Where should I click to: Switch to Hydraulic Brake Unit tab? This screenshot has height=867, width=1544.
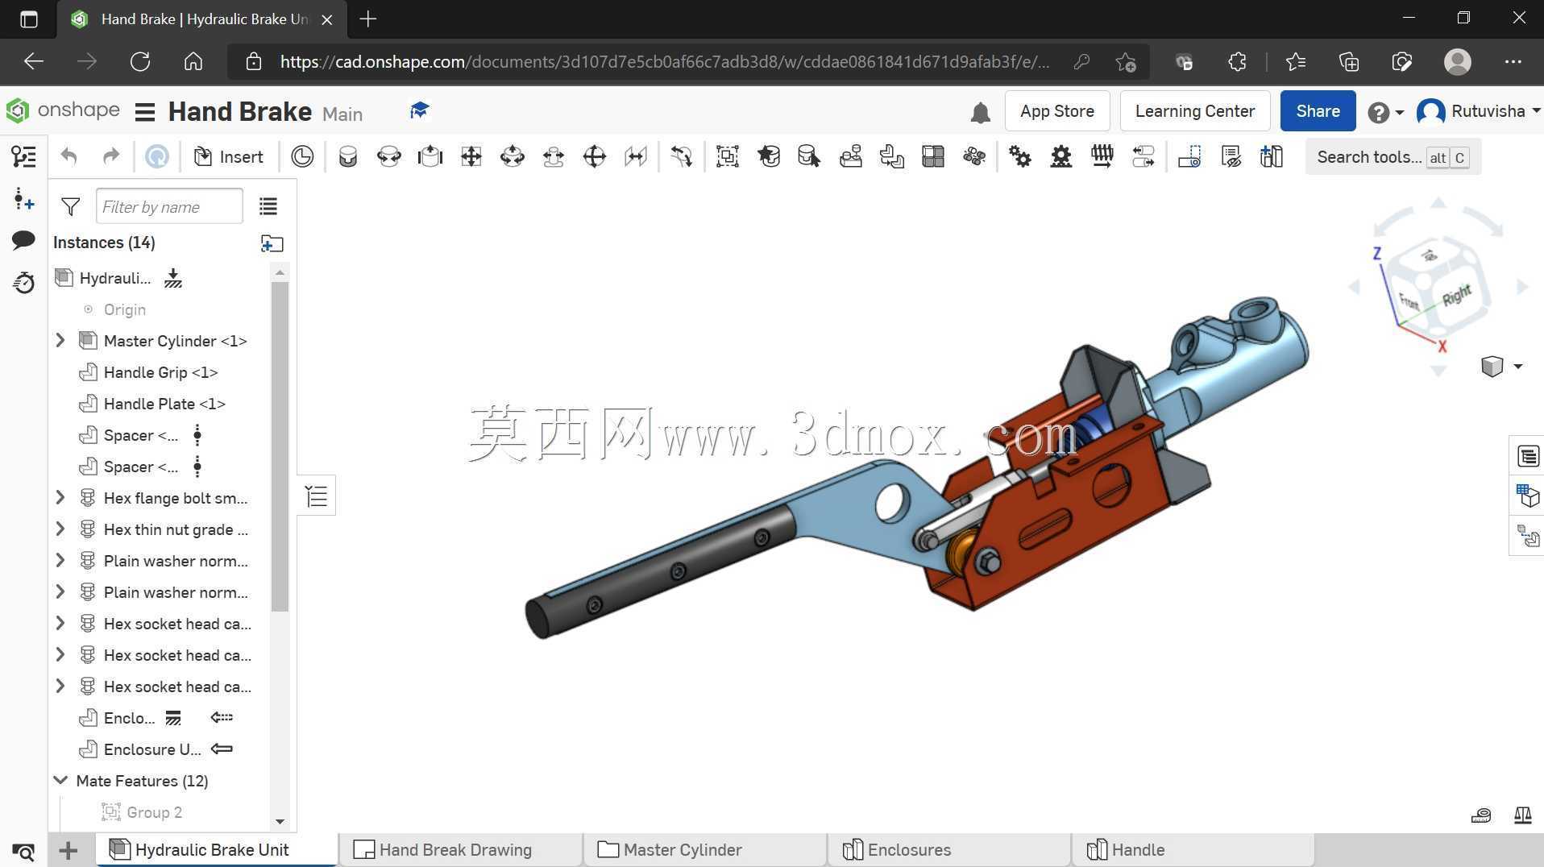[x=216, y=850]
